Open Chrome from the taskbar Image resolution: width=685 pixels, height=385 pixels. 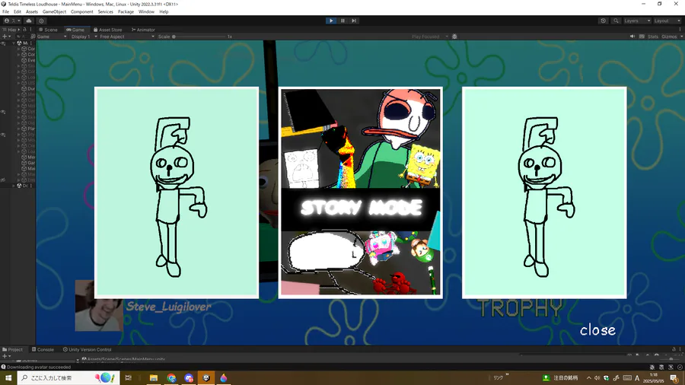coord(171,378)
